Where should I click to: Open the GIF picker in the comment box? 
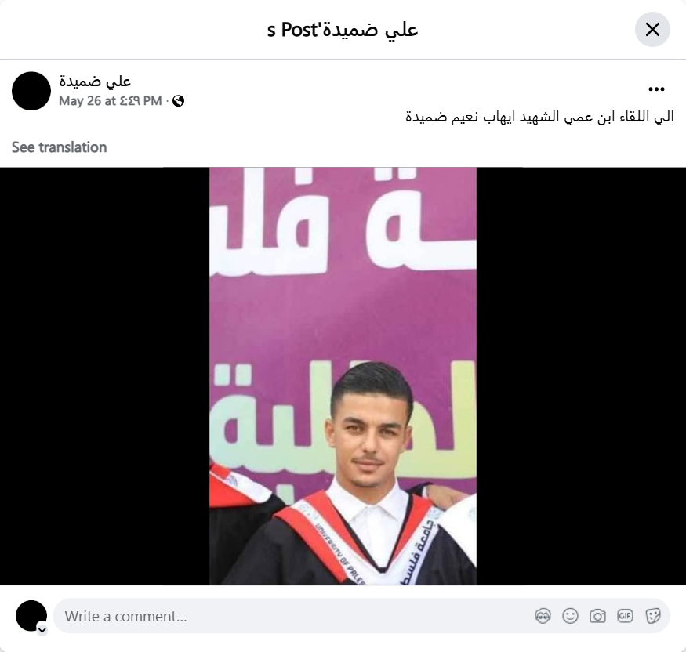[x=625, y=616]
